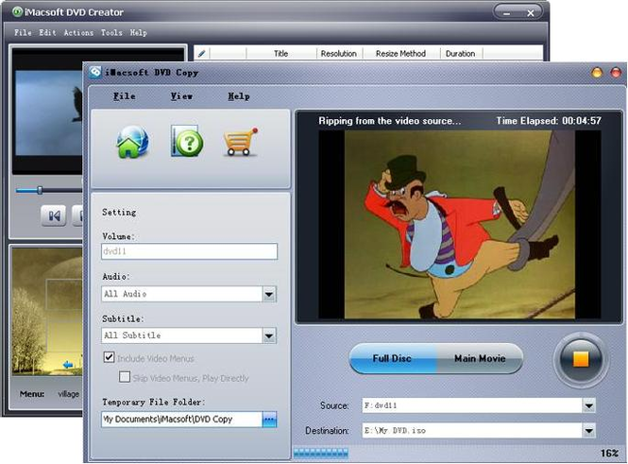Click the cartoon video preview in DVD Copy
This screenshot has width=628, height=464.
[459, 224]
